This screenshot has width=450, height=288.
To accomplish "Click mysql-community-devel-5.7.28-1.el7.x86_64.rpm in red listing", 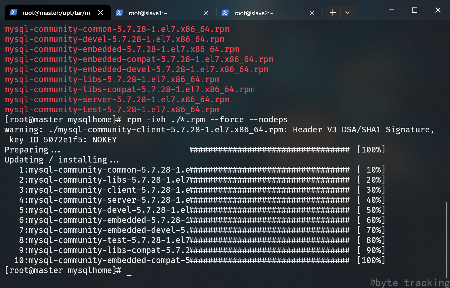I will (x=115, y=39).
